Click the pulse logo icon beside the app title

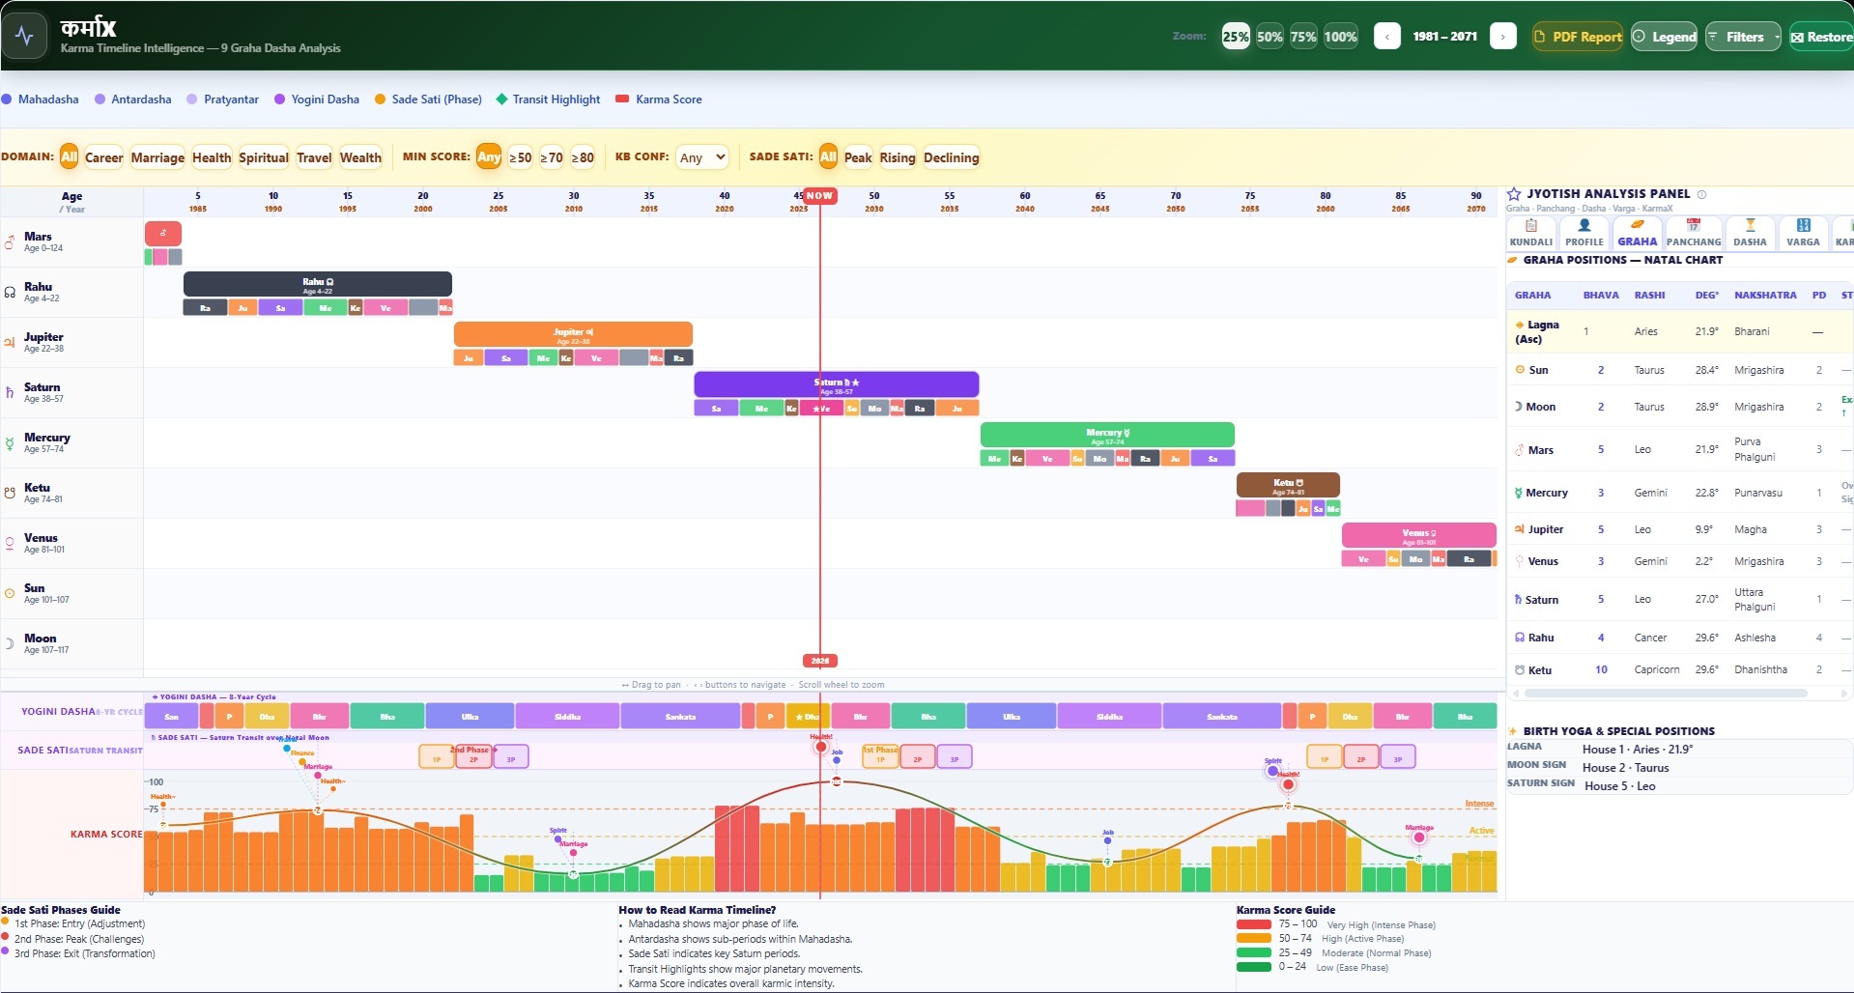coord(25,37)
